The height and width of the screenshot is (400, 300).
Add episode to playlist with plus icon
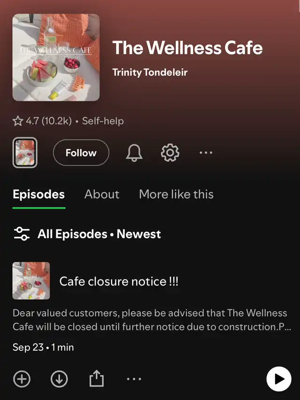coord(22,379)
